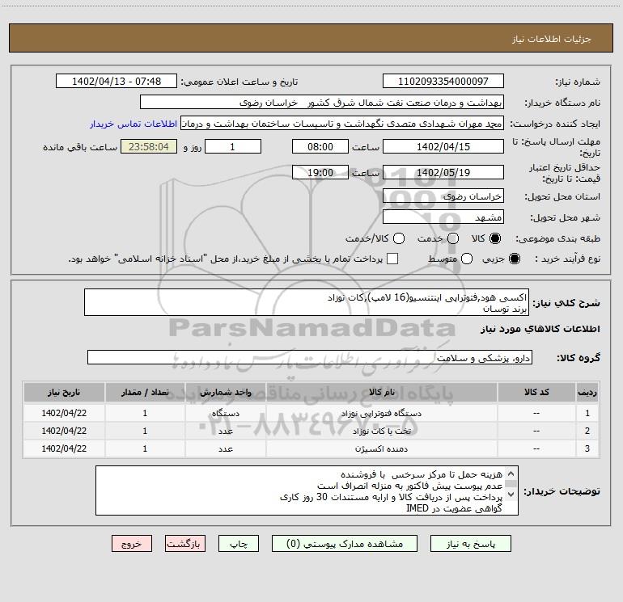Select the متوسط purchase type radio
The width and height of the screenshot is (623, 602).
click(467, 259)
